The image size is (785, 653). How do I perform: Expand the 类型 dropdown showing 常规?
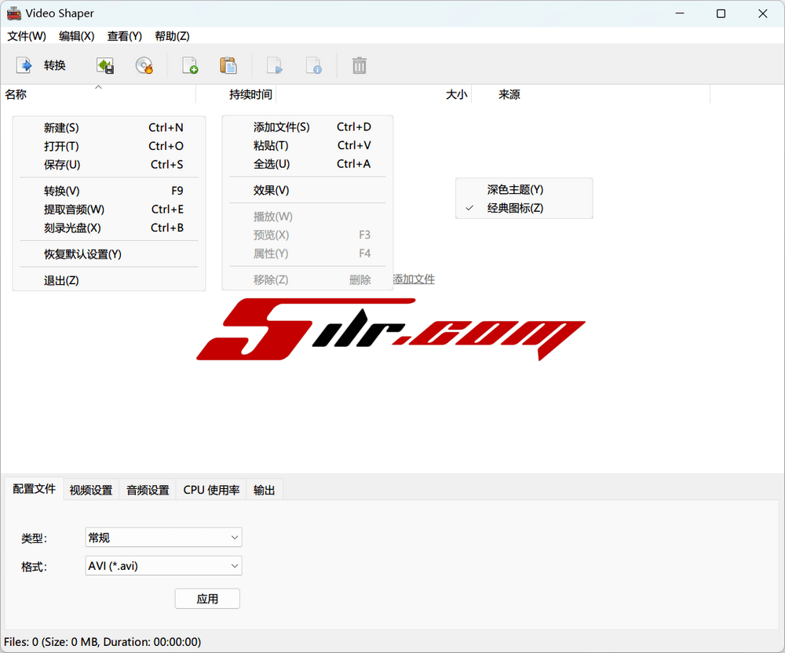coord(163,538)
